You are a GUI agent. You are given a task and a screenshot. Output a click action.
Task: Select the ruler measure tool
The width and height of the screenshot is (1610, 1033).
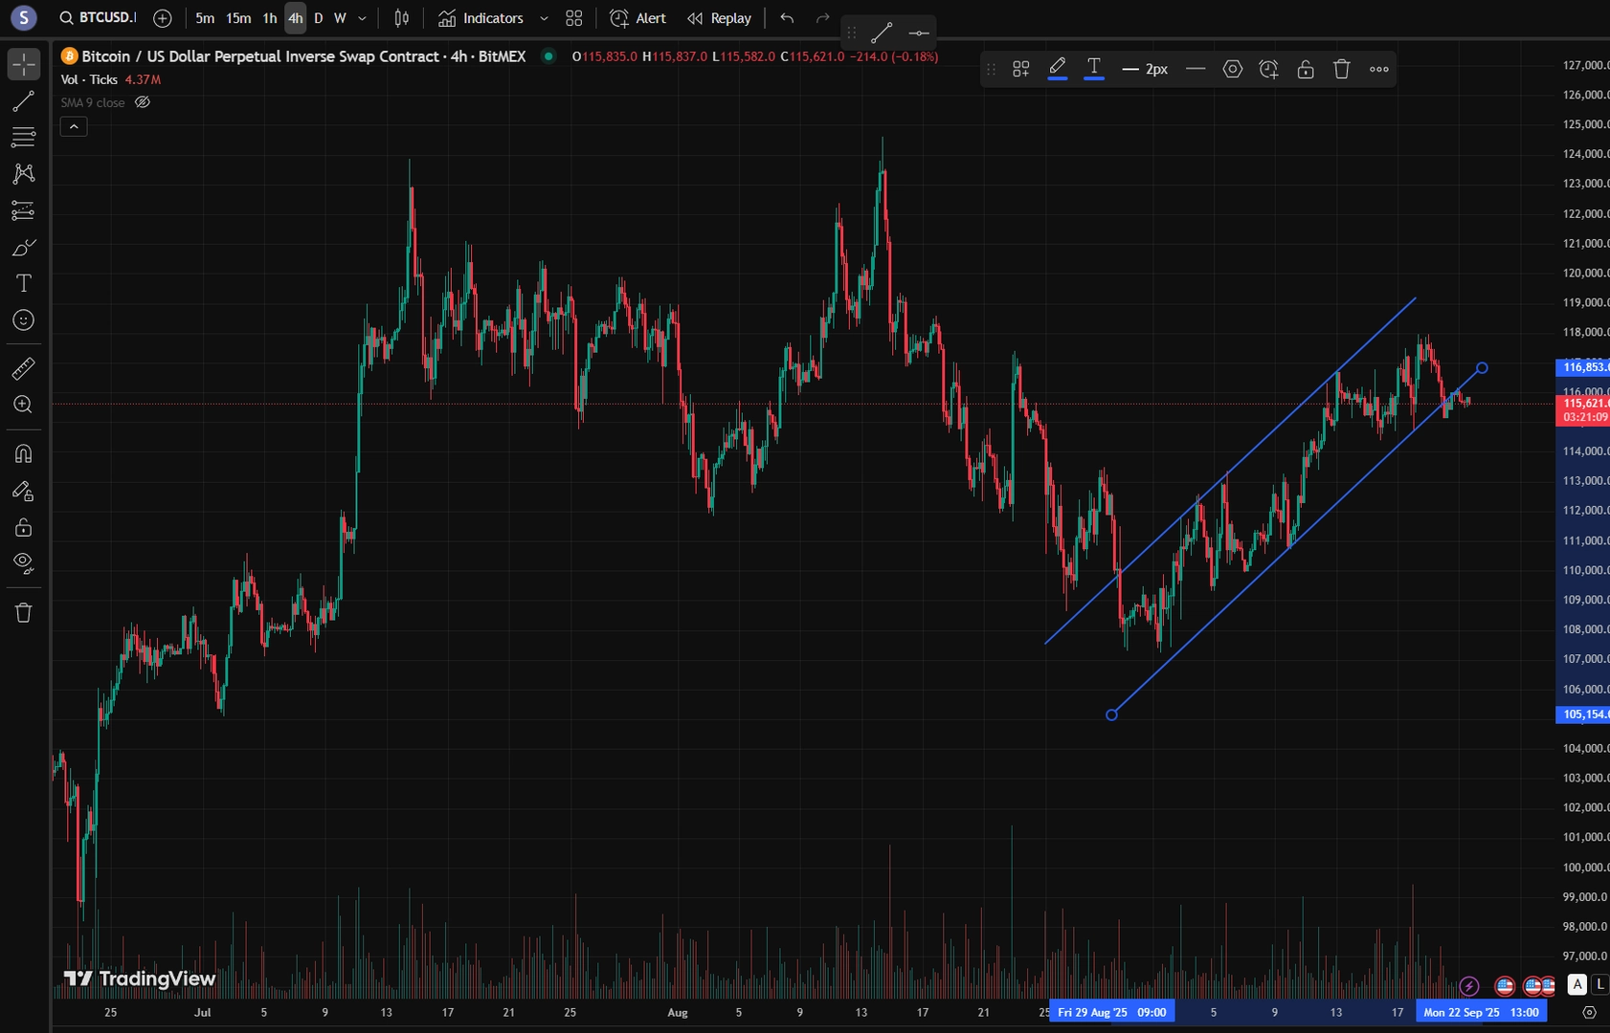coord(24,368)
